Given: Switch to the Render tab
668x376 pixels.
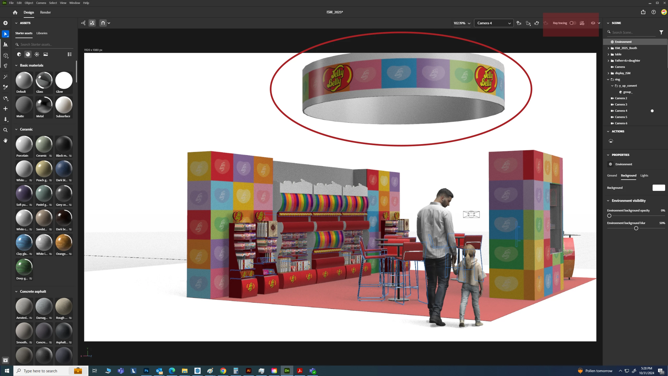Looking at the screenshot, I should click(x=45, y=12).
